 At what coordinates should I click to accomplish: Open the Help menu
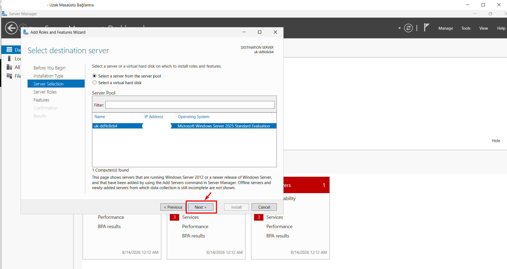tap(501, 28)
